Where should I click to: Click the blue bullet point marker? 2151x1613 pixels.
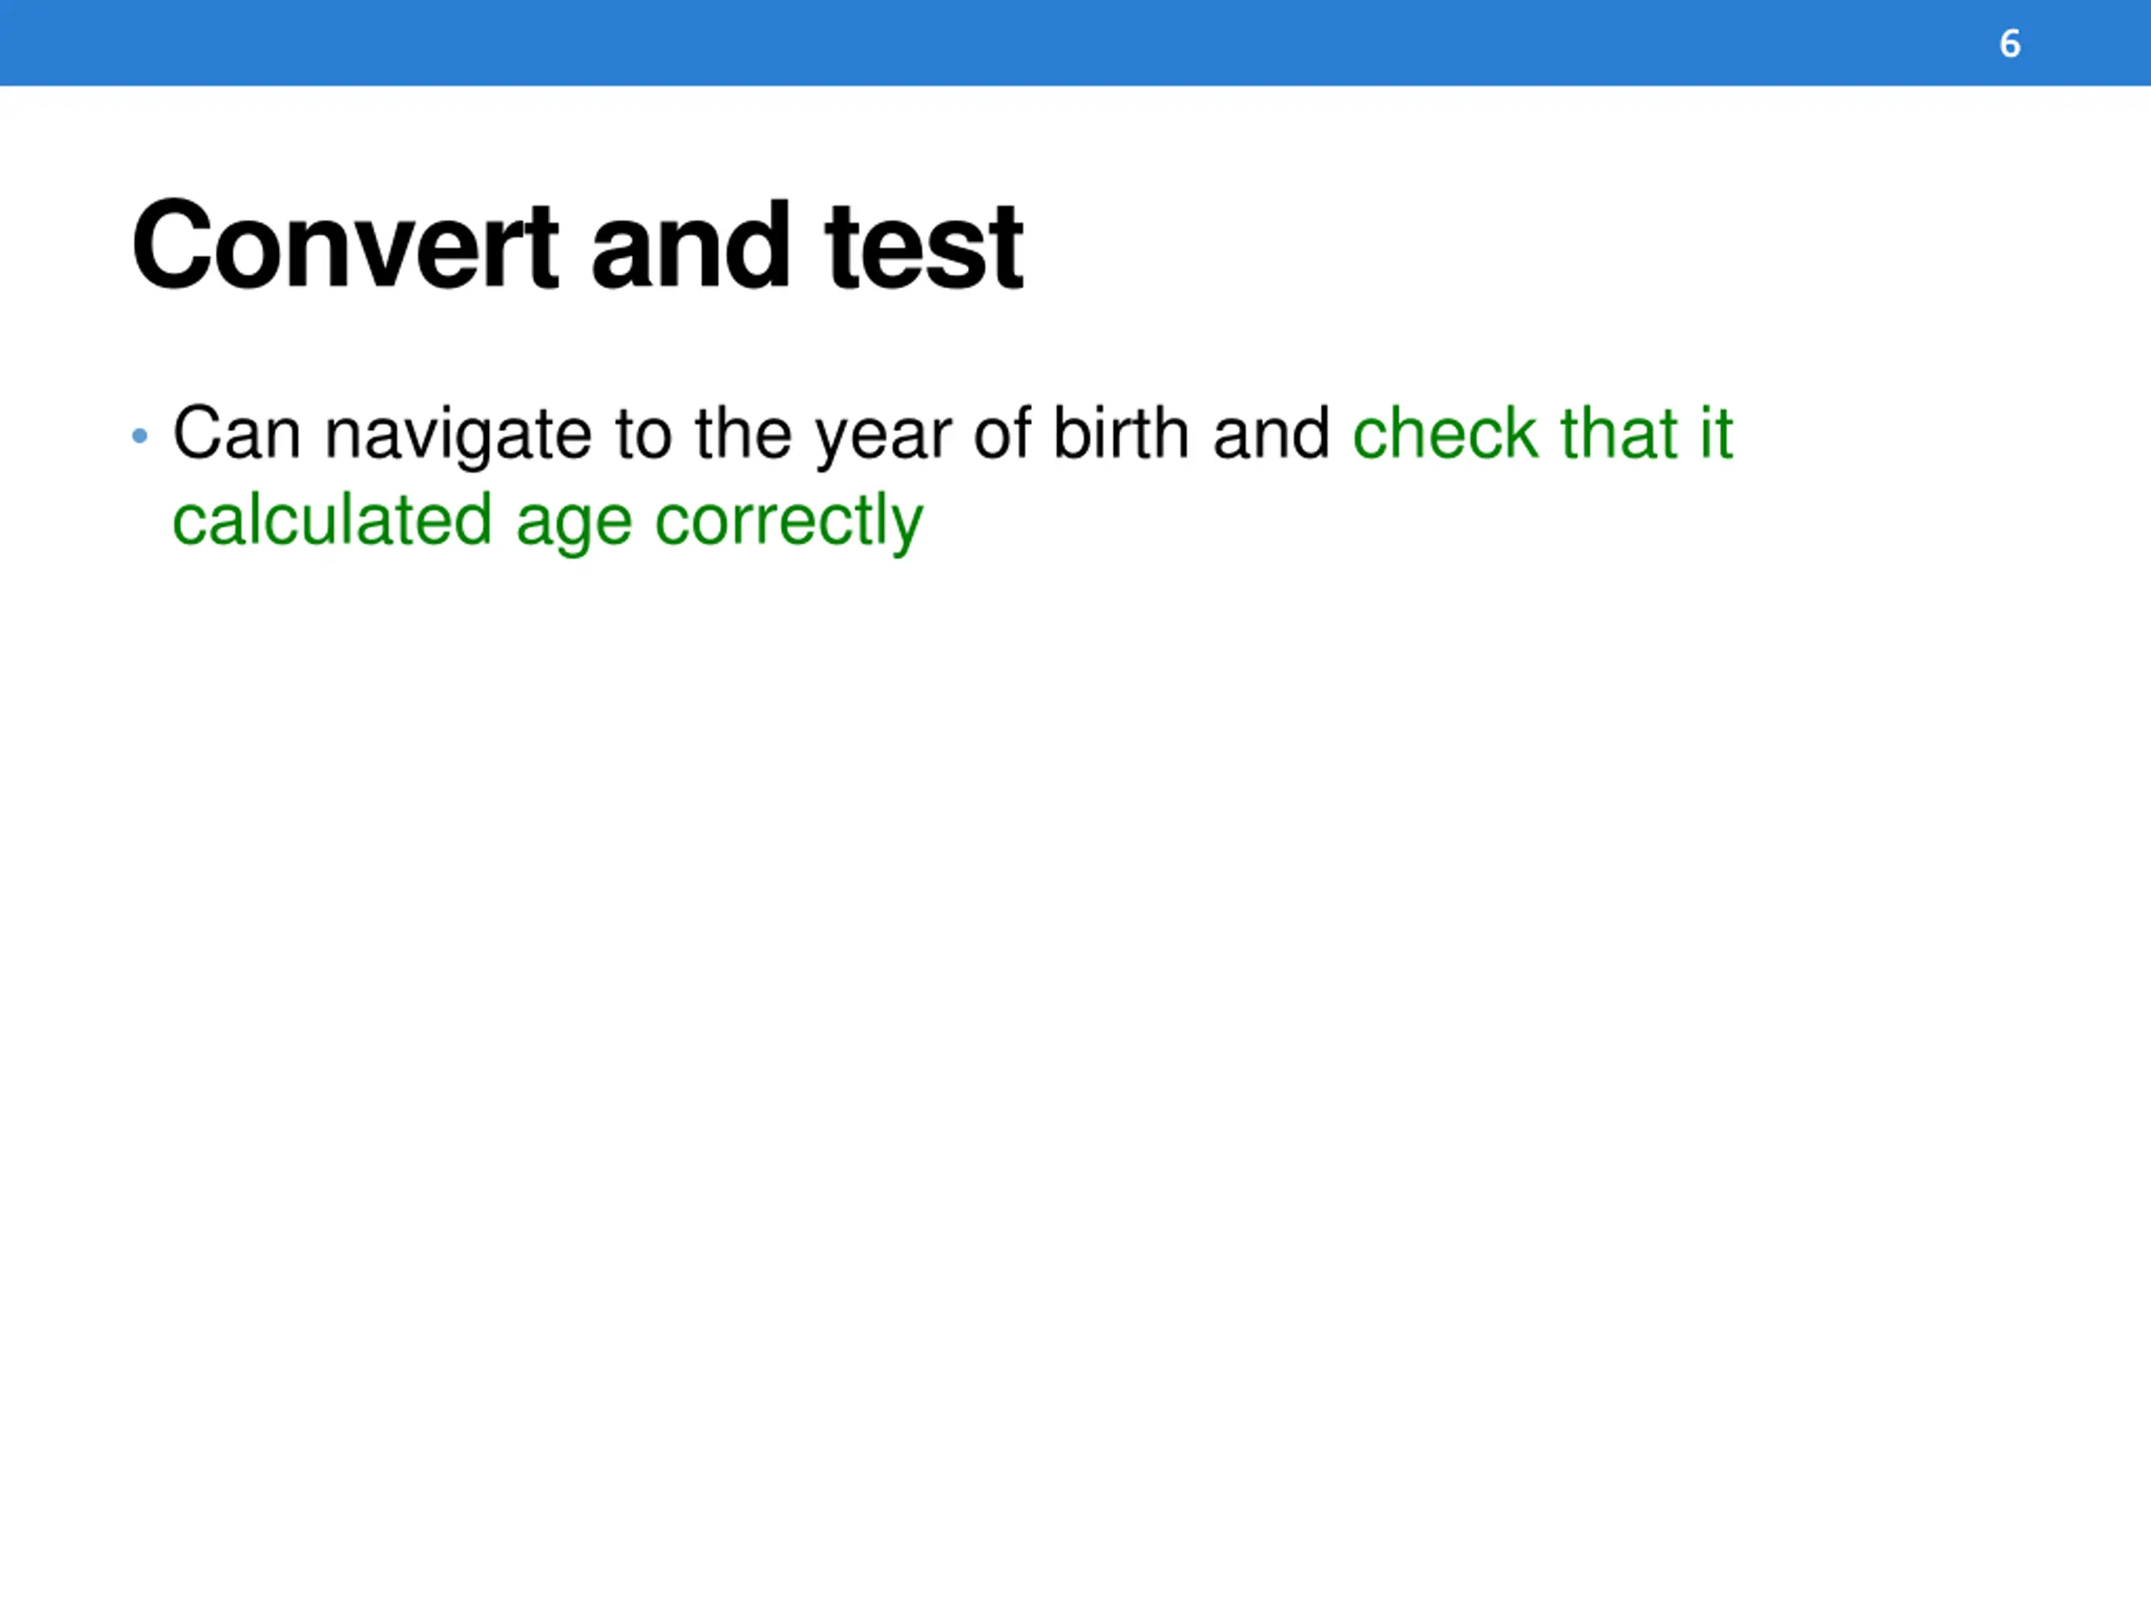(140, 435)
